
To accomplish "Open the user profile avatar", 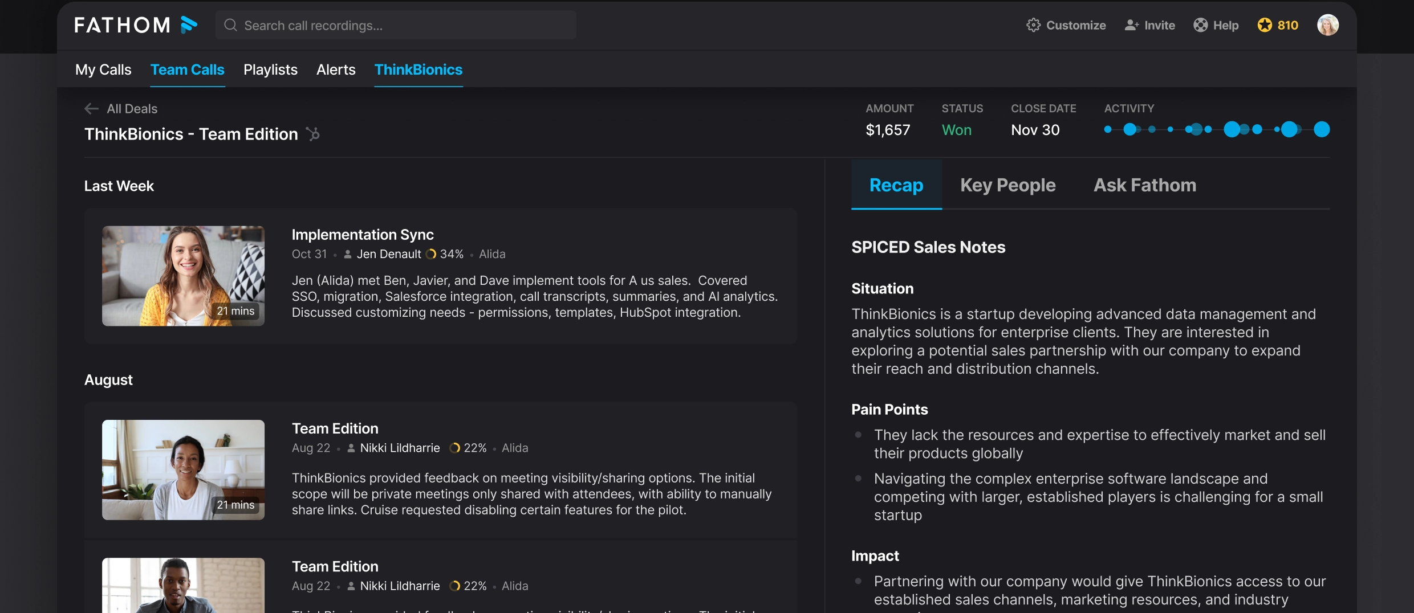I will (1328, 25).
